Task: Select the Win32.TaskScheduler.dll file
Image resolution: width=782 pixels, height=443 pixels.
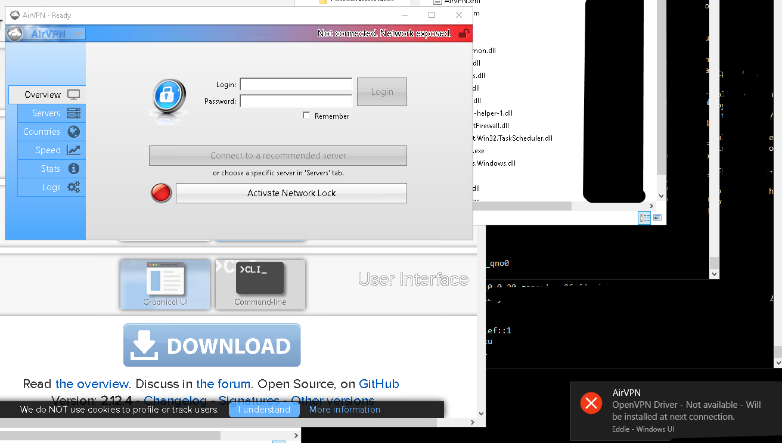Action: point(513,138)
